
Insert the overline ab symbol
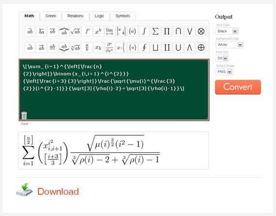pyautogui.click(x=53, y=31)
